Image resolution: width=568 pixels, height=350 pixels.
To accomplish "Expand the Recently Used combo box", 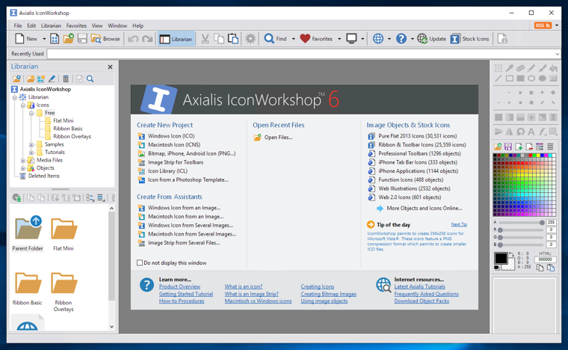I will 557,54.
